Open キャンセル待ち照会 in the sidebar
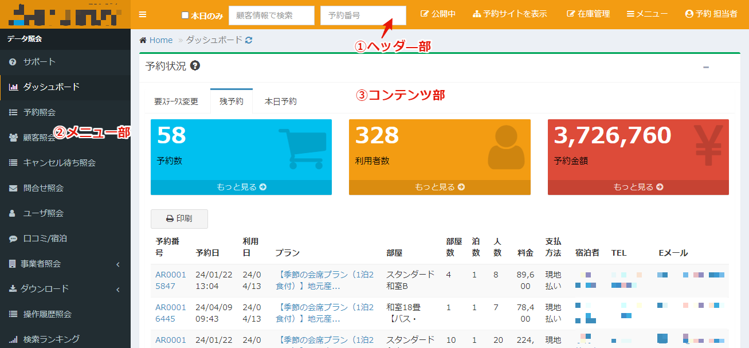Screen dimensions: 749x348 [x=65, y=163]
